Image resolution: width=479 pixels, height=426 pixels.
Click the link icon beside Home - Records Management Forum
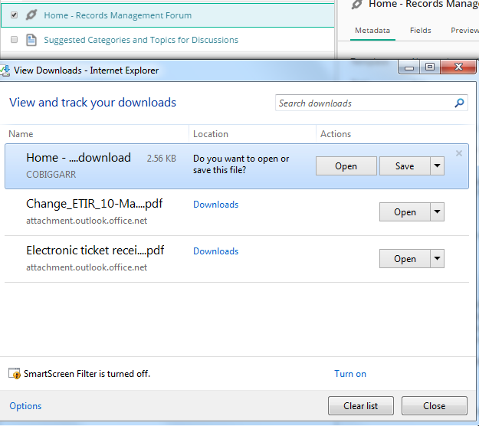coord(31,15)
